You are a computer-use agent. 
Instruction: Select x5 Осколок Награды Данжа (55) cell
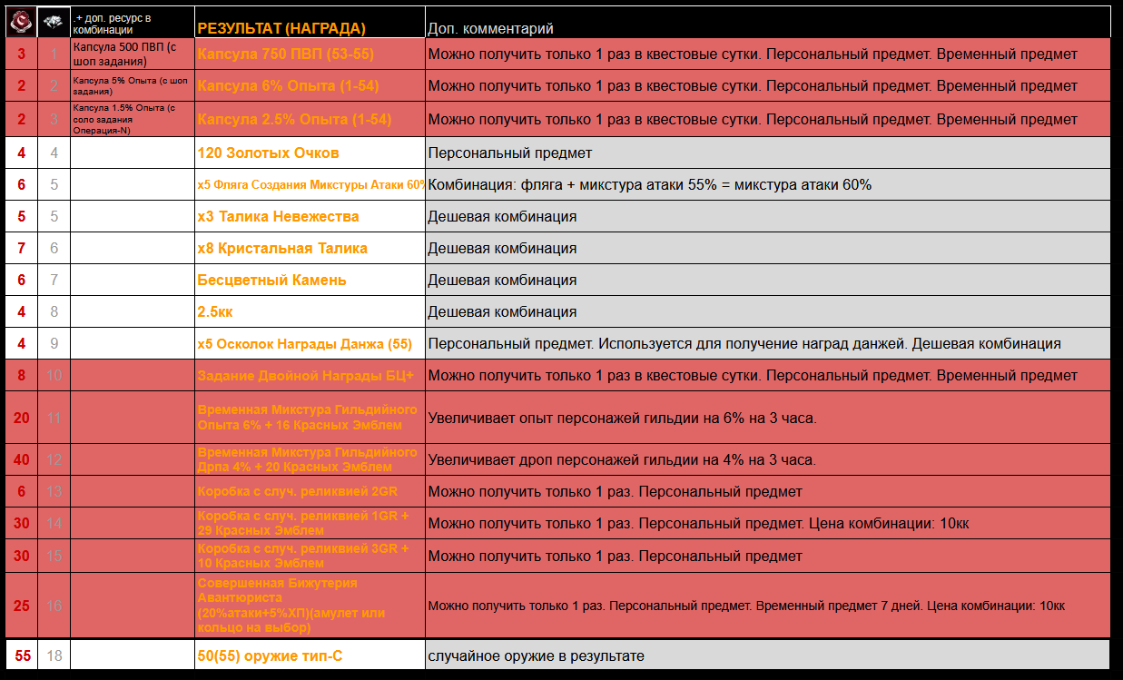pyautogui.click(x=304, y=344)
